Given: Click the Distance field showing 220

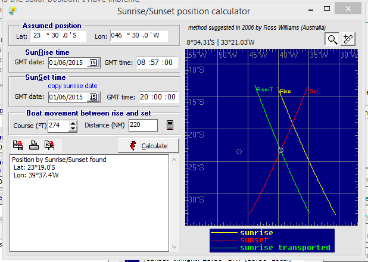Looking at the screenshot, I should [x=143, y=125].
